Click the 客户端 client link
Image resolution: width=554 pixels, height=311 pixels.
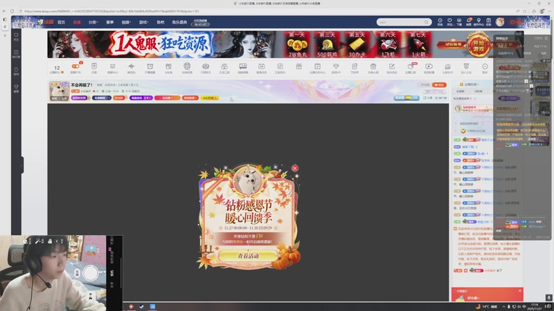[441, 97]
